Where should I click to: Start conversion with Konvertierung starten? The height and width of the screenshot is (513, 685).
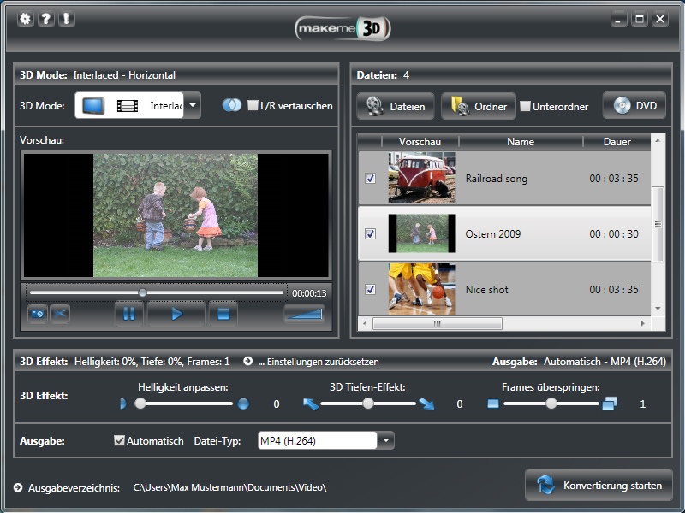599,486
